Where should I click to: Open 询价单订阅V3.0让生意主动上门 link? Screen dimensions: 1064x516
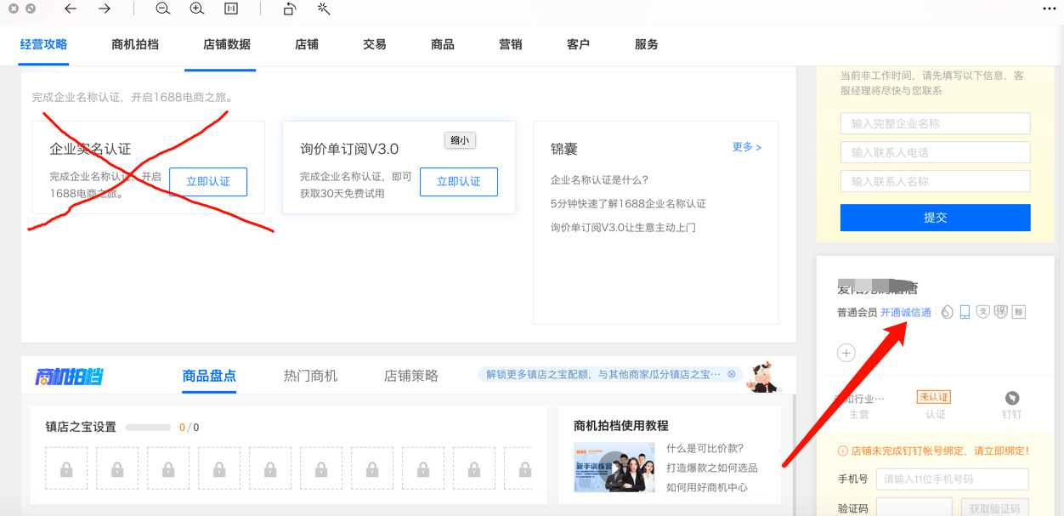pos(624,228)
